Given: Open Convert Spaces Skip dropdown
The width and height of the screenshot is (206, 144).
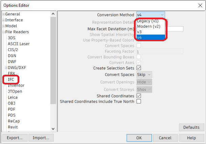Looking at the screenshot, I should (144, 75).
